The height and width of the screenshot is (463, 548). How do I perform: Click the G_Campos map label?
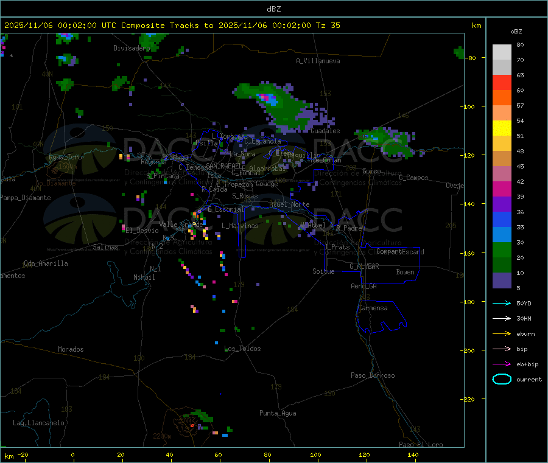[413, 178]
